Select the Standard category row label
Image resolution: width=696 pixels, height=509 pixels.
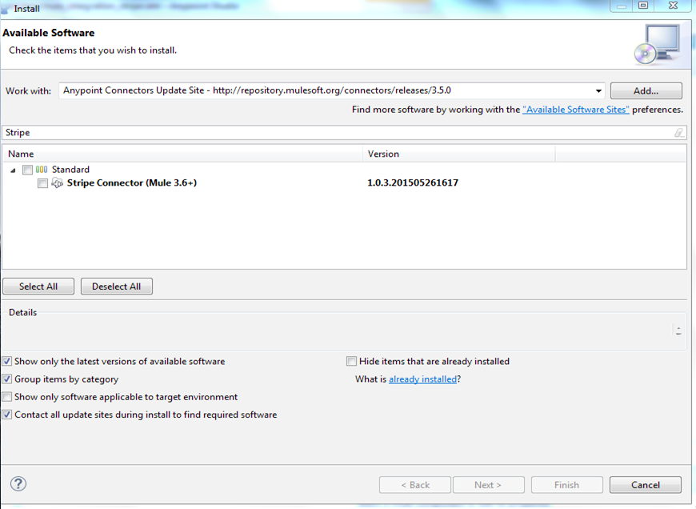(x=70, y=169)
